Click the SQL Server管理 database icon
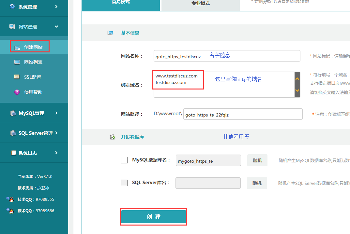The image size is (350, 234). (13, 133)
